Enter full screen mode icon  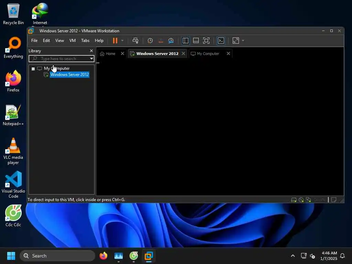click(x=206, y=41)
